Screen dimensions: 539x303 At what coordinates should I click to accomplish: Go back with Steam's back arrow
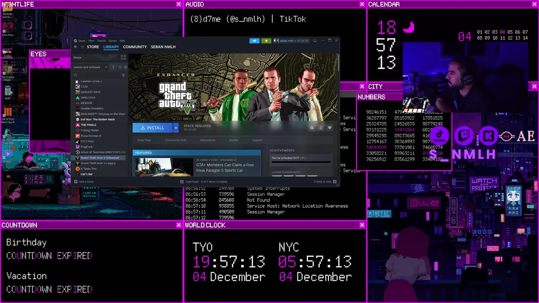click(x=75, y=47)
